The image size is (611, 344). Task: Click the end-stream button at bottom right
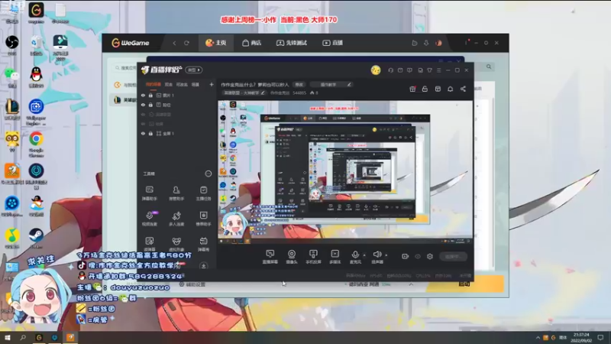tap(453, 256)
